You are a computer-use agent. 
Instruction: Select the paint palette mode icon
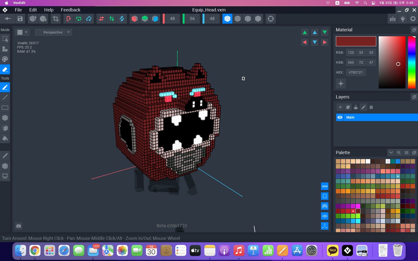coord(5,59)
